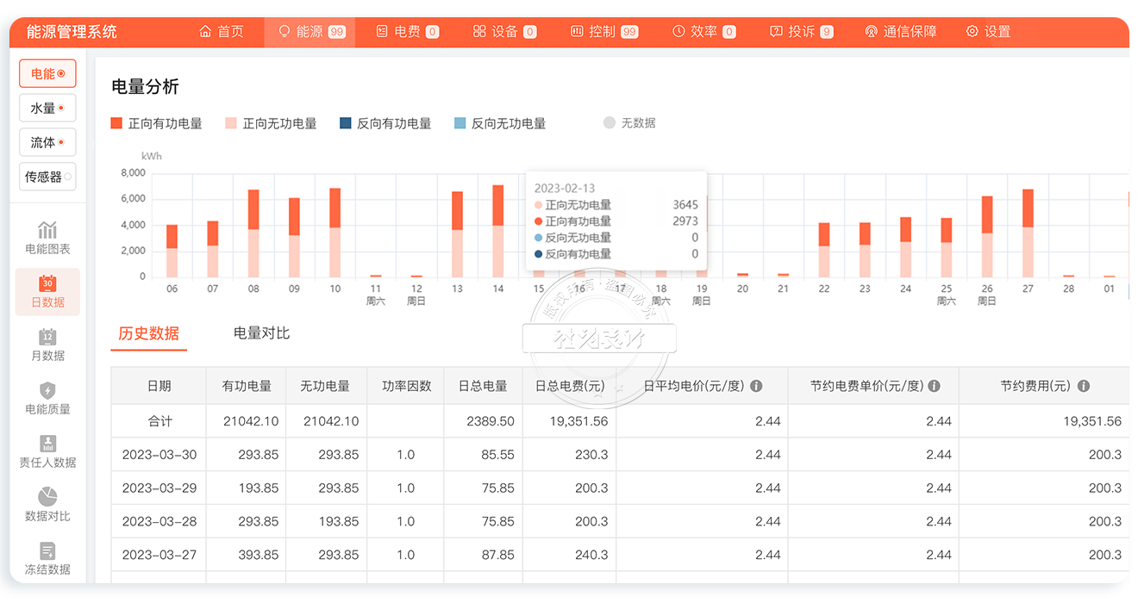Select the 电能 radio option

point(47,74)
